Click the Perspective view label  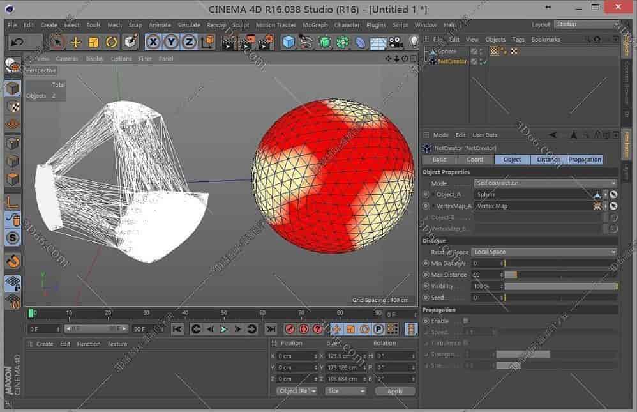click(40, 70)
